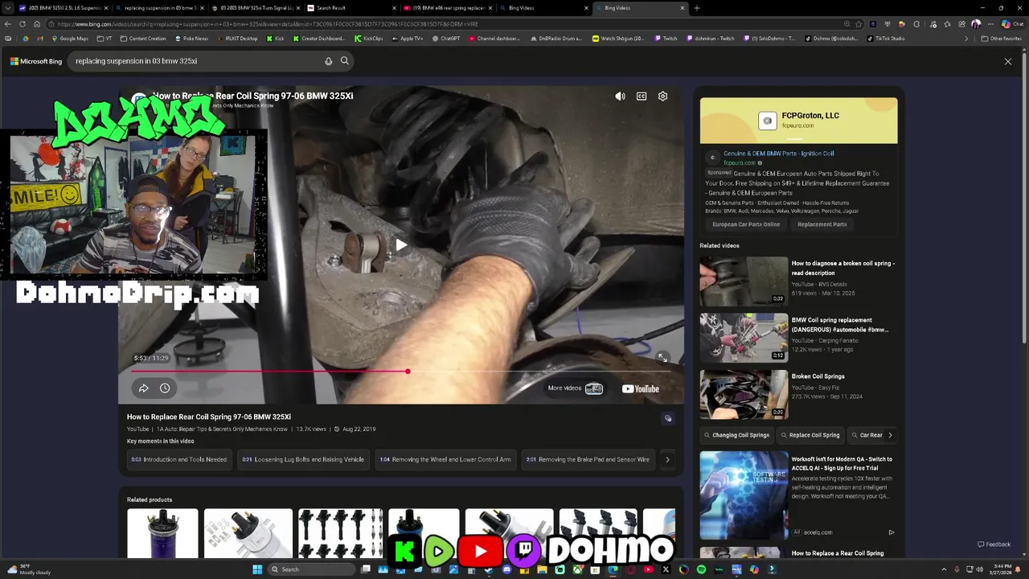Screen dimensions: 1029x579
Task: Jump to Removing the Wheel key moment
Action: point(445,460)
